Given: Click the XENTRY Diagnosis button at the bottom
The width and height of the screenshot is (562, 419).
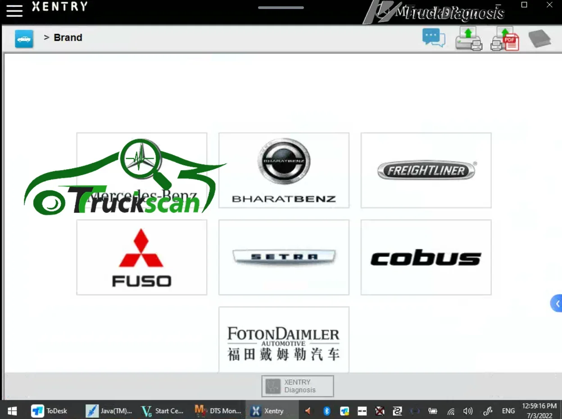Looking at the screenshot, I should click(x=297, y=386).
